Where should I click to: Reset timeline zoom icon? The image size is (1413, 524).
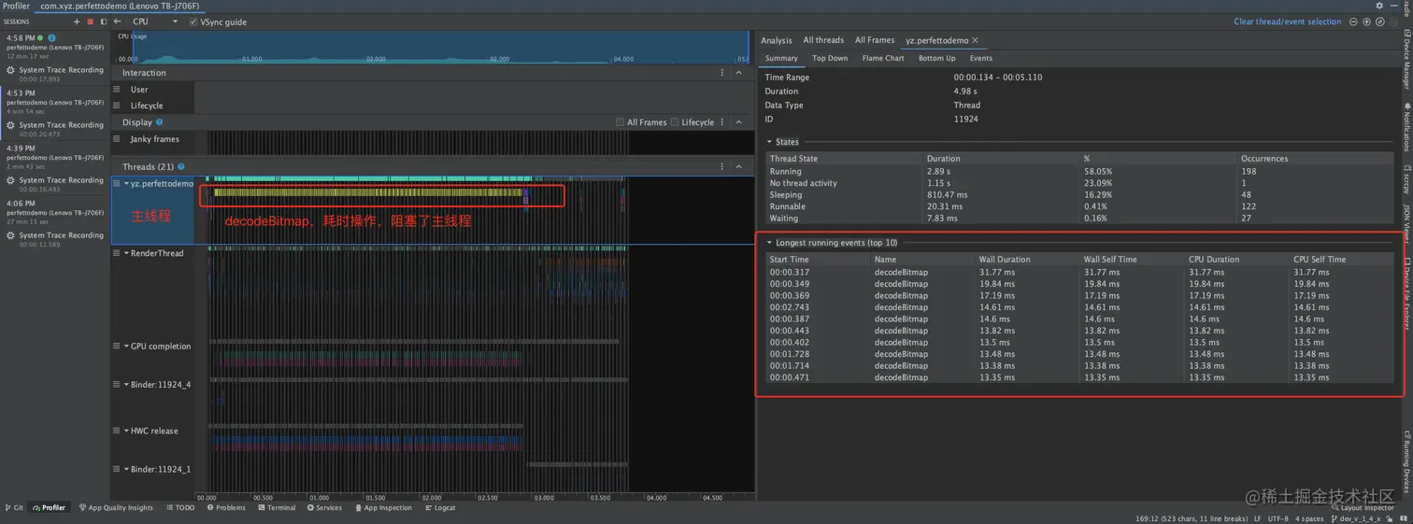1380,21
